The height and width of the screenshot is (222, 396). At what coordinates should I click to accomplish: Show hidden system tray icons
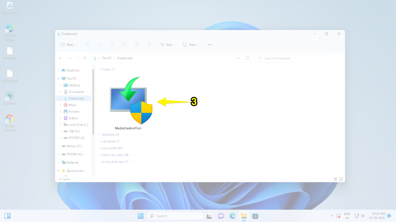point(332,216)
